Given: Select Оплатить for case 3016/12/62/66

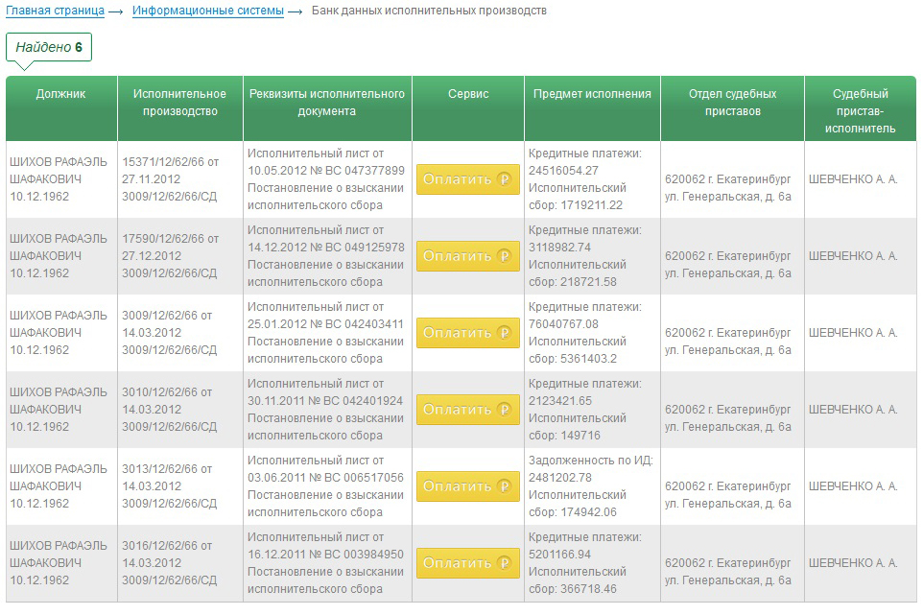Looking at the screenshot, I should click(x=467, y=563).
